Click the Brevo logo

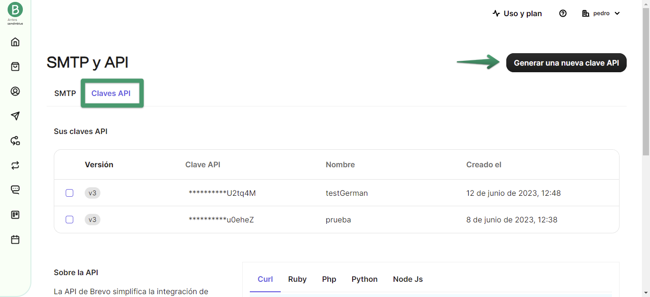15,10
